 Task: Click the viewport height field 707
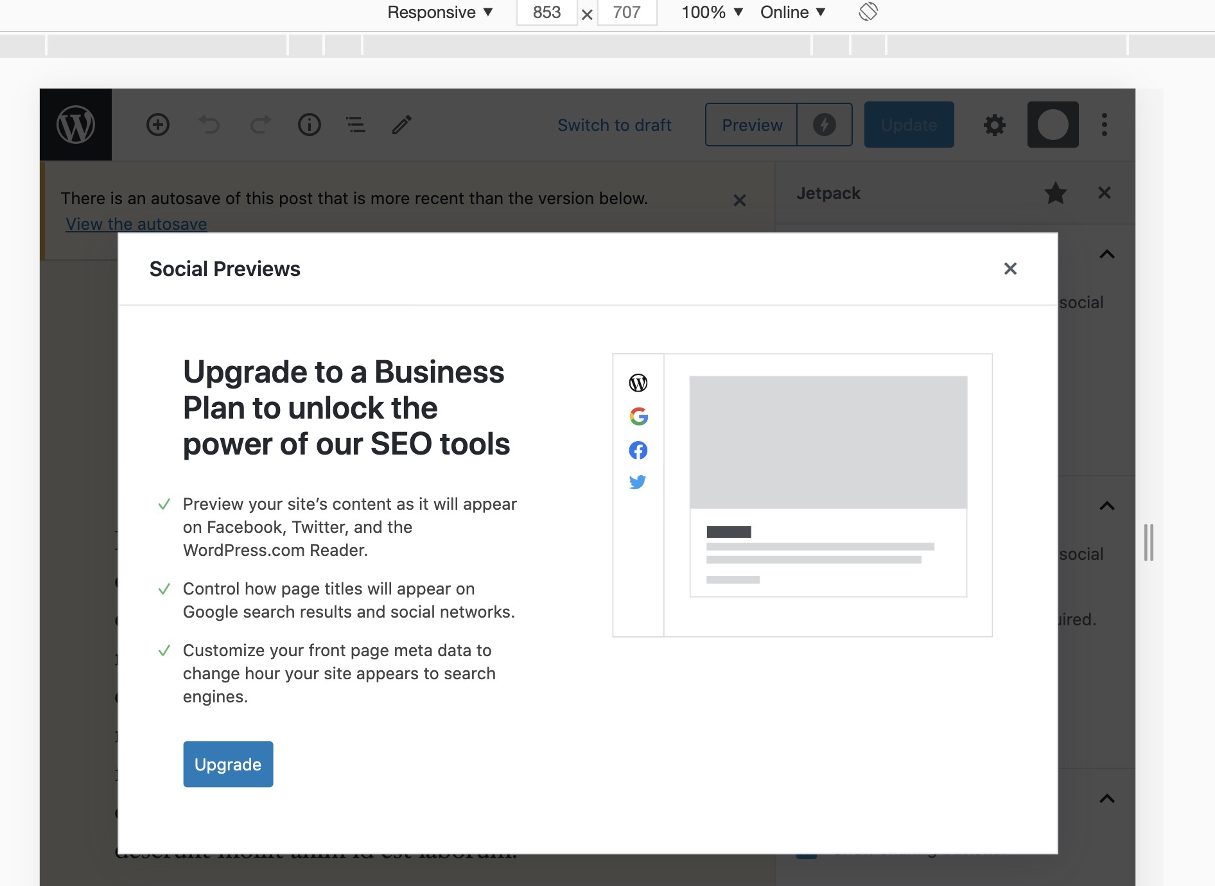pos(627,12)
